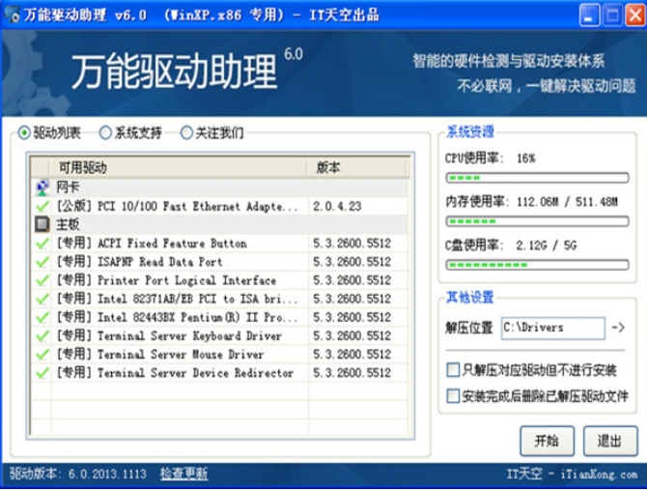Image resolution: width=647 pixels, height=491 pixels.
Task: Select the ISAPNP Read Data Port row text
Action: (139, 262)
